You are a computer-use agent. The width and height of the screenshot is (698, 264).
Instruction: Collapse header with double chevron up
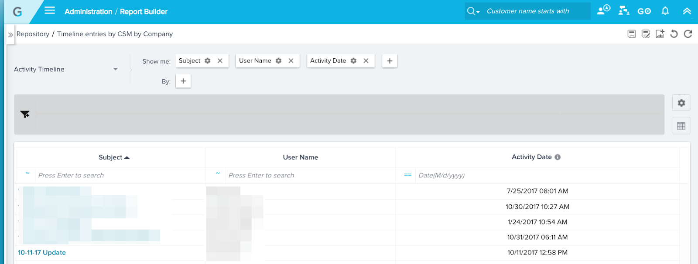[687, 11]
